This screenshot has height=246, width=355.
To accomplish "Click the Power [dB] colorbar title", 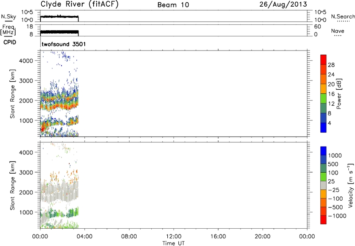I will [x=339, y=94].
